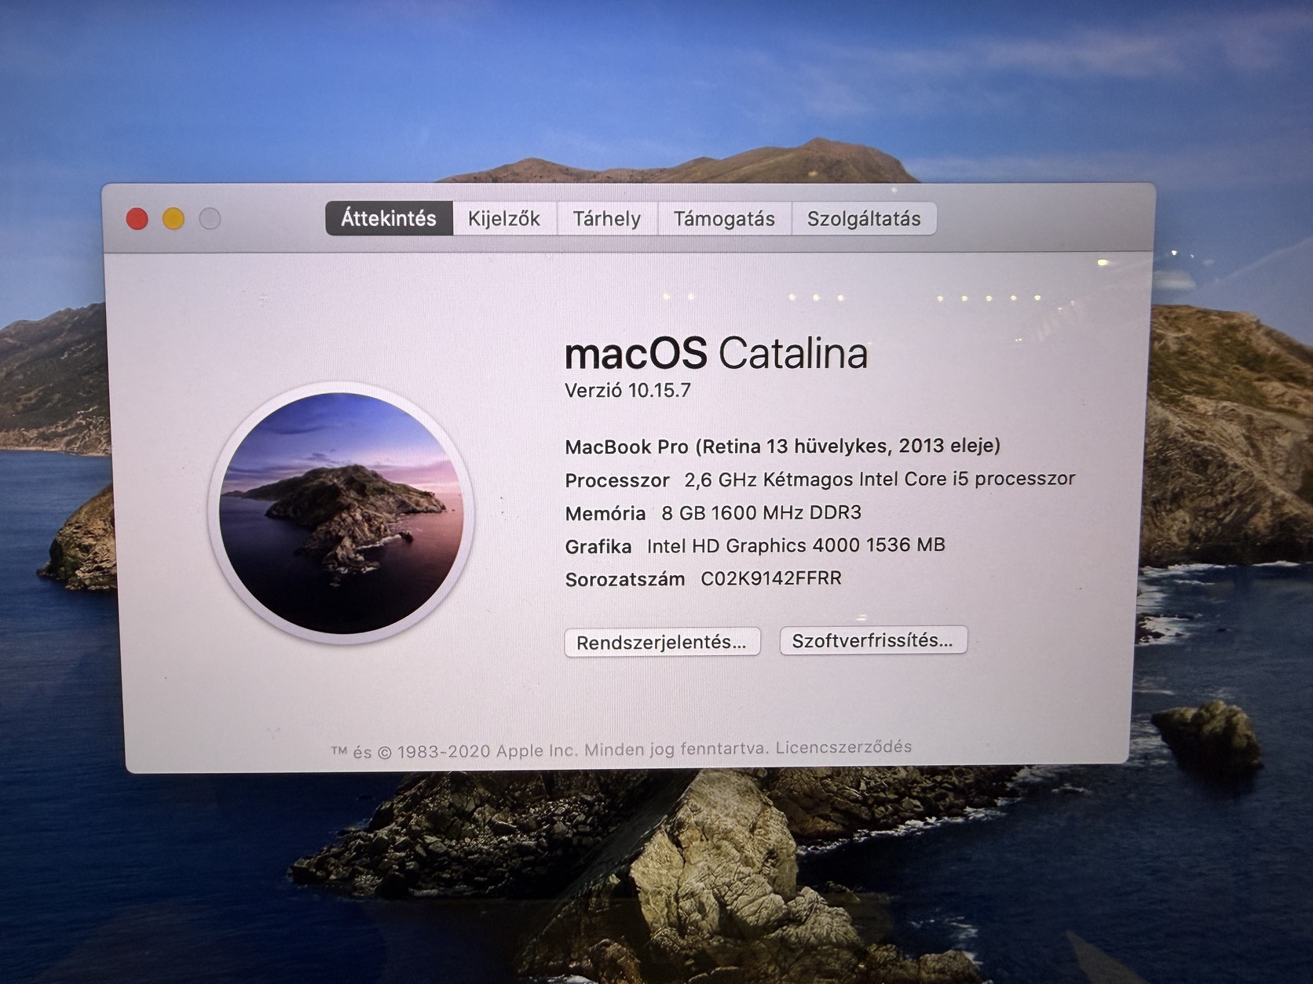Image resolution: width=1313 pixels, height=984 pixels.
Task: Click the macOS Catalina island icon
Action: point(341,512)
